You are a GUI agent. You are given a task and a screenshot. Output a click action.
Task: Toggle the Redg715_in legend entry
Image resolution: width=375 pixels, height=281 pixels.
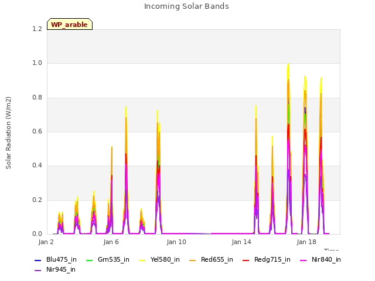click(x=266, y=260)
